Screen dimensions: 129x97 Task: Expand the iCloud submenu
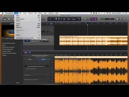(x=28, y=21)
